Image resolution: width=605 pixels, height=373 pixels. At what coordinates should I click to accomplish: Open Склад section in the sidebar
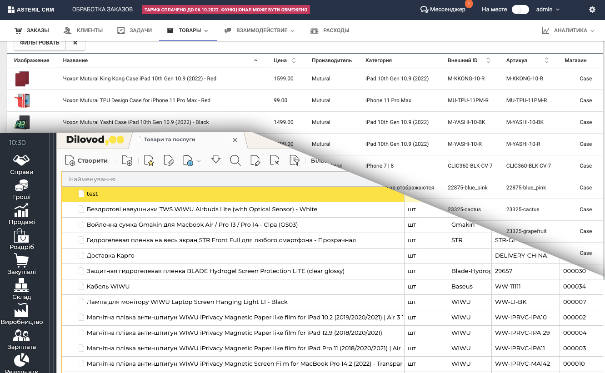pos(21,290)
